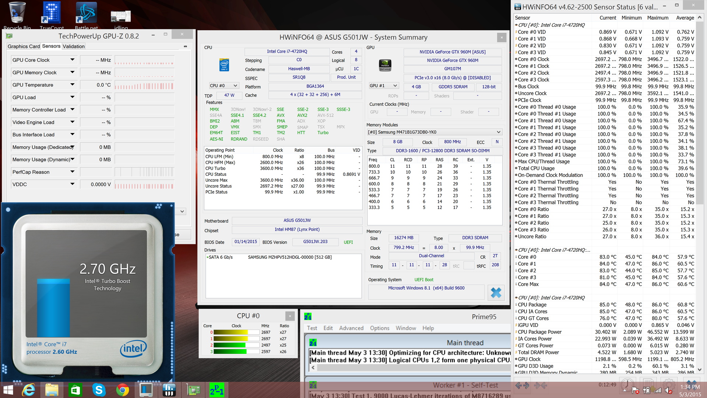Open the PerfCap Reason sensor dropdown

(72, 172)
